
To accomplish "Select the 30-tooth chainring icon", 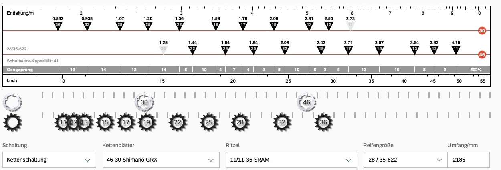I will click(144, 102).
